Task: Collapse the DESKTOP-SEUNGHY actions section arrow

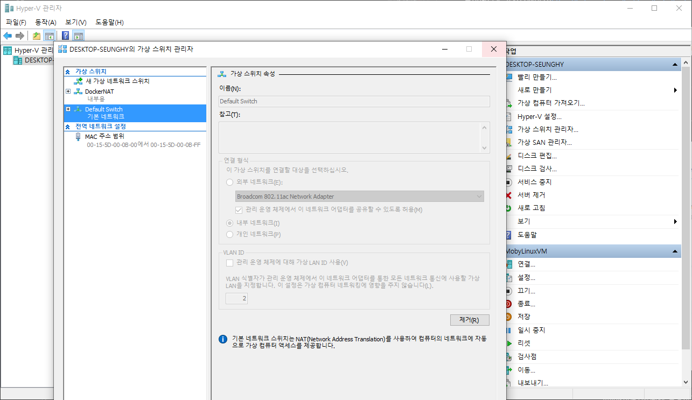Action: click(676, 65)
